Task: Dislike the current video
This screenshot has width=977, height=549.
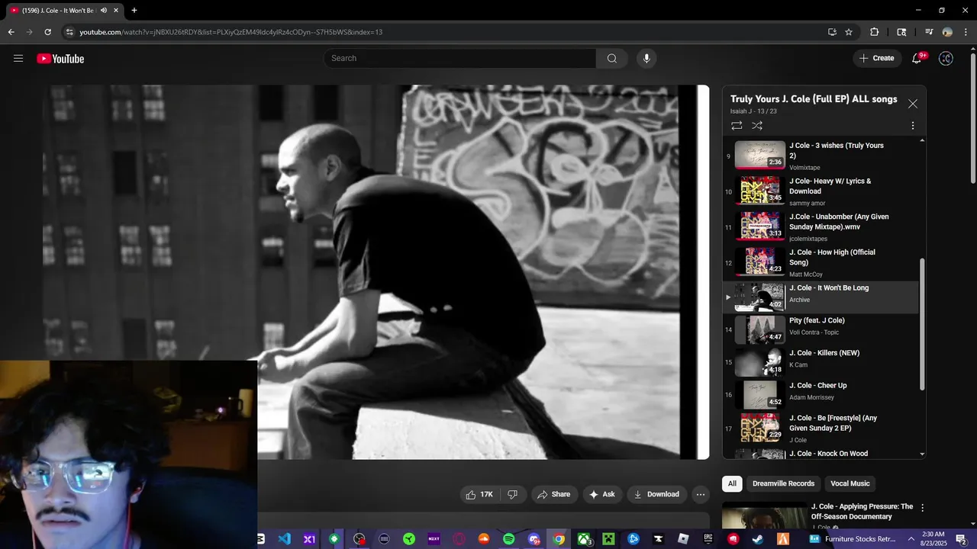Action: (x=513, y=494)
